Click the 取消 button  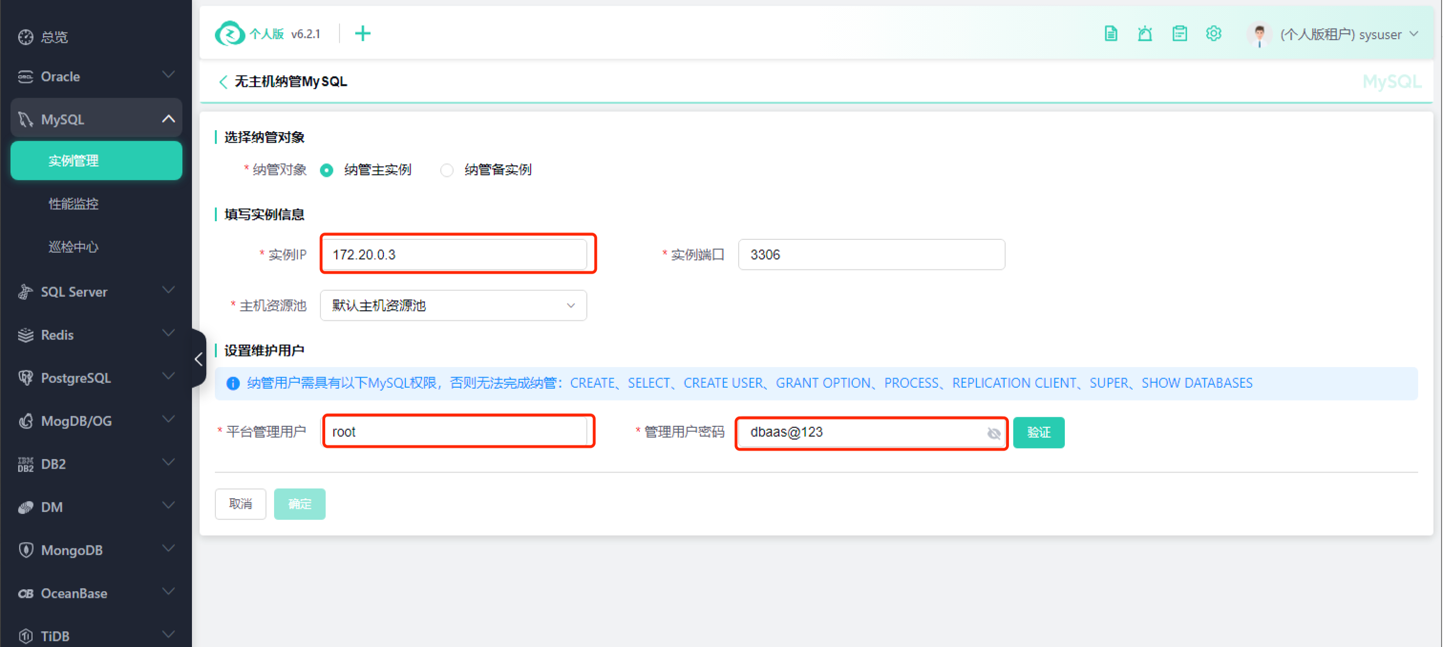click(x=240, y=504)
